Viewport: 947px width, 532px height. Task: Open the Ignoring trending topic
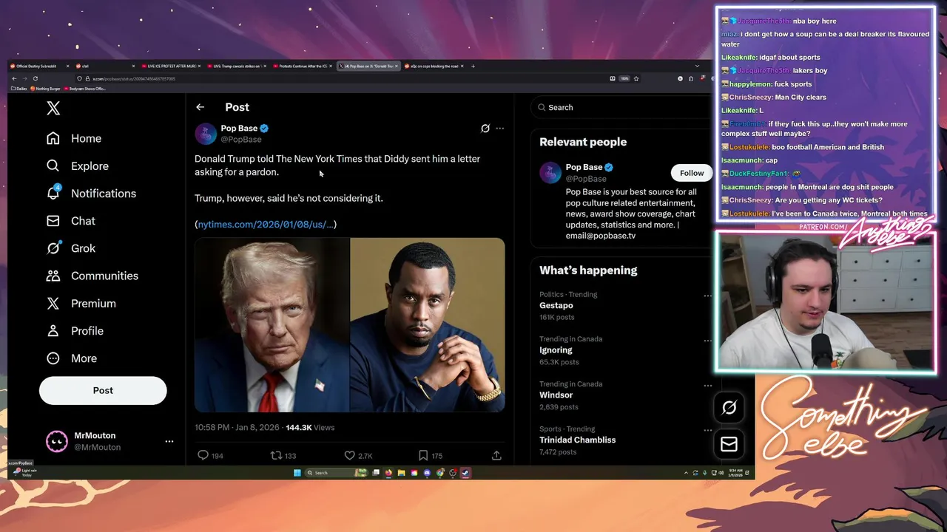point(556,350)
